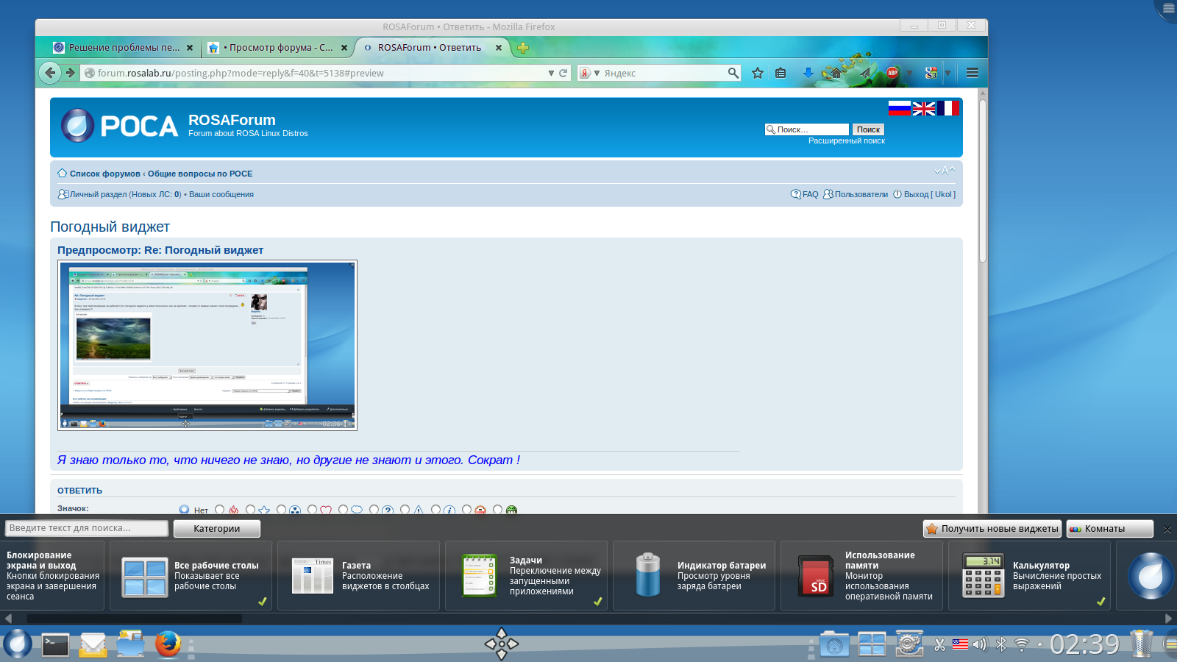Open the trash bin in the panel
This screenshot has height=662, width=1177.
pos(1141,644)
